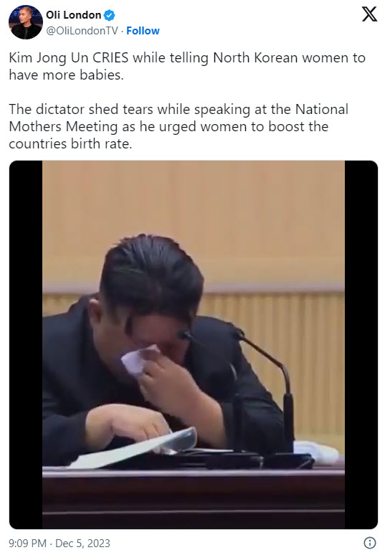Click the left black letterbox bar of video
The image size is (385, 550).
coord(26,344)
